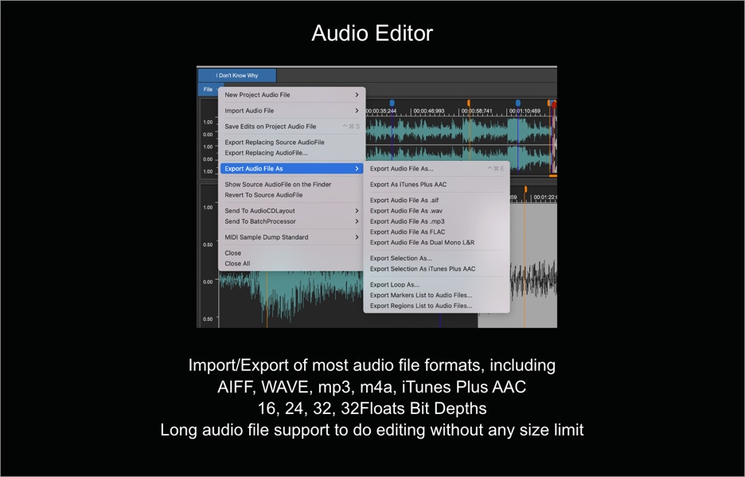Image resolution: width=745 pixels, height=477 pixels.
Task: Click Close All in the File menu
Action: (237, 264)
